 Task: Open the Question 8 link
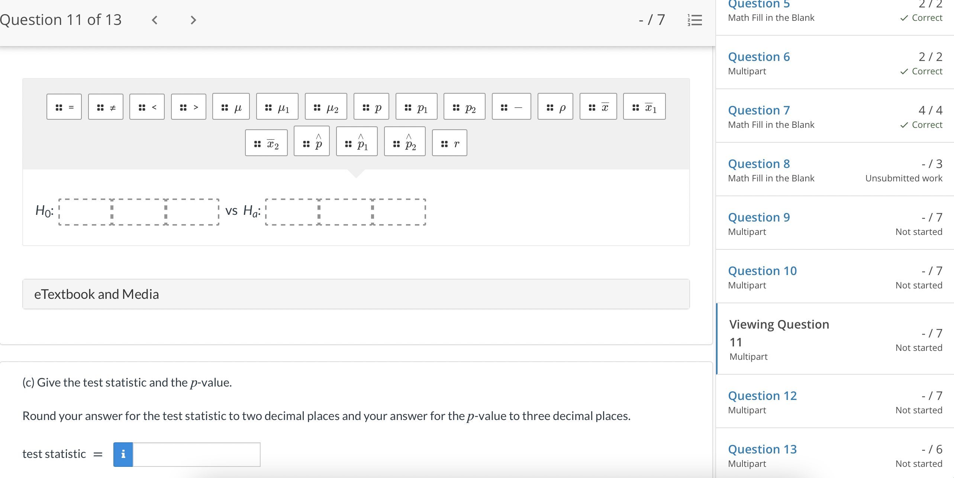758,164
